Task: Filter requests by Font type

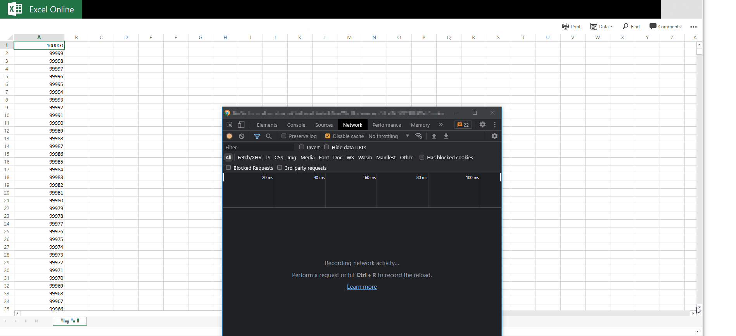Action: tap(324, 157)
